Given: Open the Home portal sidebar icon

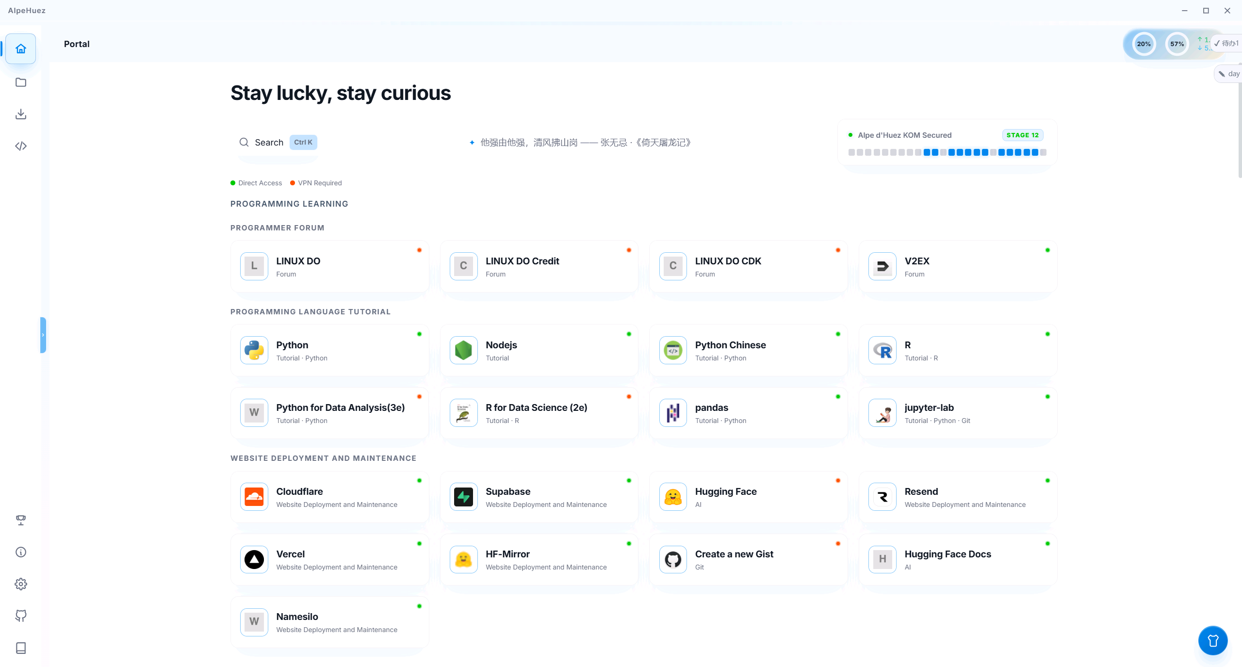Looking at the screenshot, I should click(x=21, y=49).
